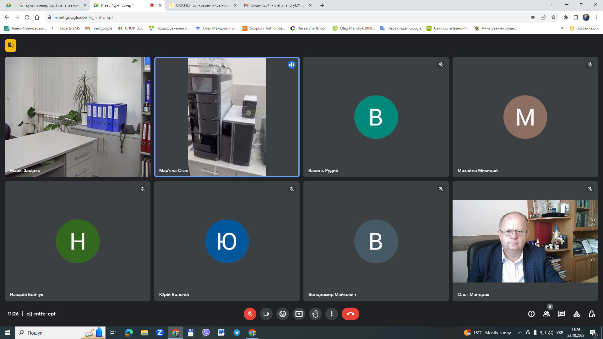Open the emoji reactions panel
Screen dimensions: 603x339
click(283, 314)
